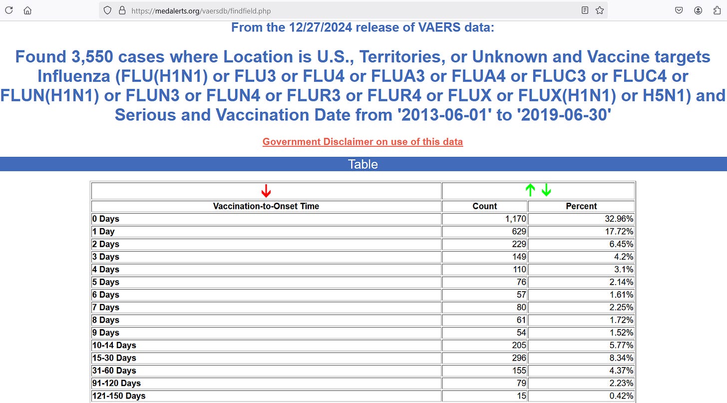This screenshot has width=727, height=403.
Task: Click percent value 32.96%
Action: tap(620, 219)
